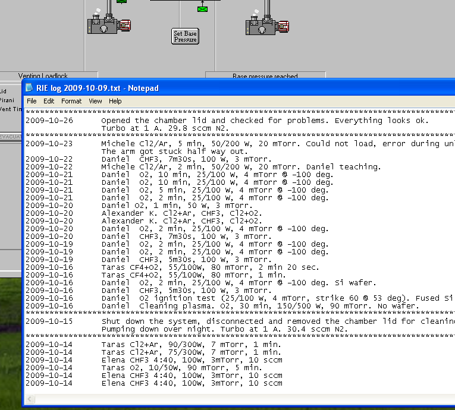Open the Edit menu in Notepad
Screen dimensions: 455x410
coord(49,101)
